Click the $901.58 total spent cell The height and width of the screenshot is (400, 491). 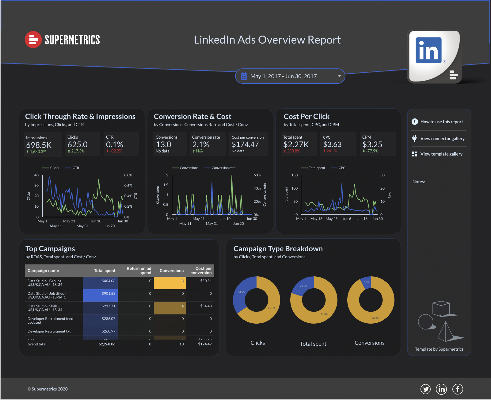click(101, 295)
